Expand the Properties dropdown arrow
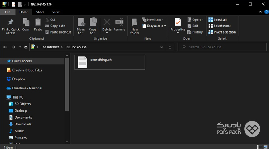Screen dimensions: 269x149 coord(178,33)
